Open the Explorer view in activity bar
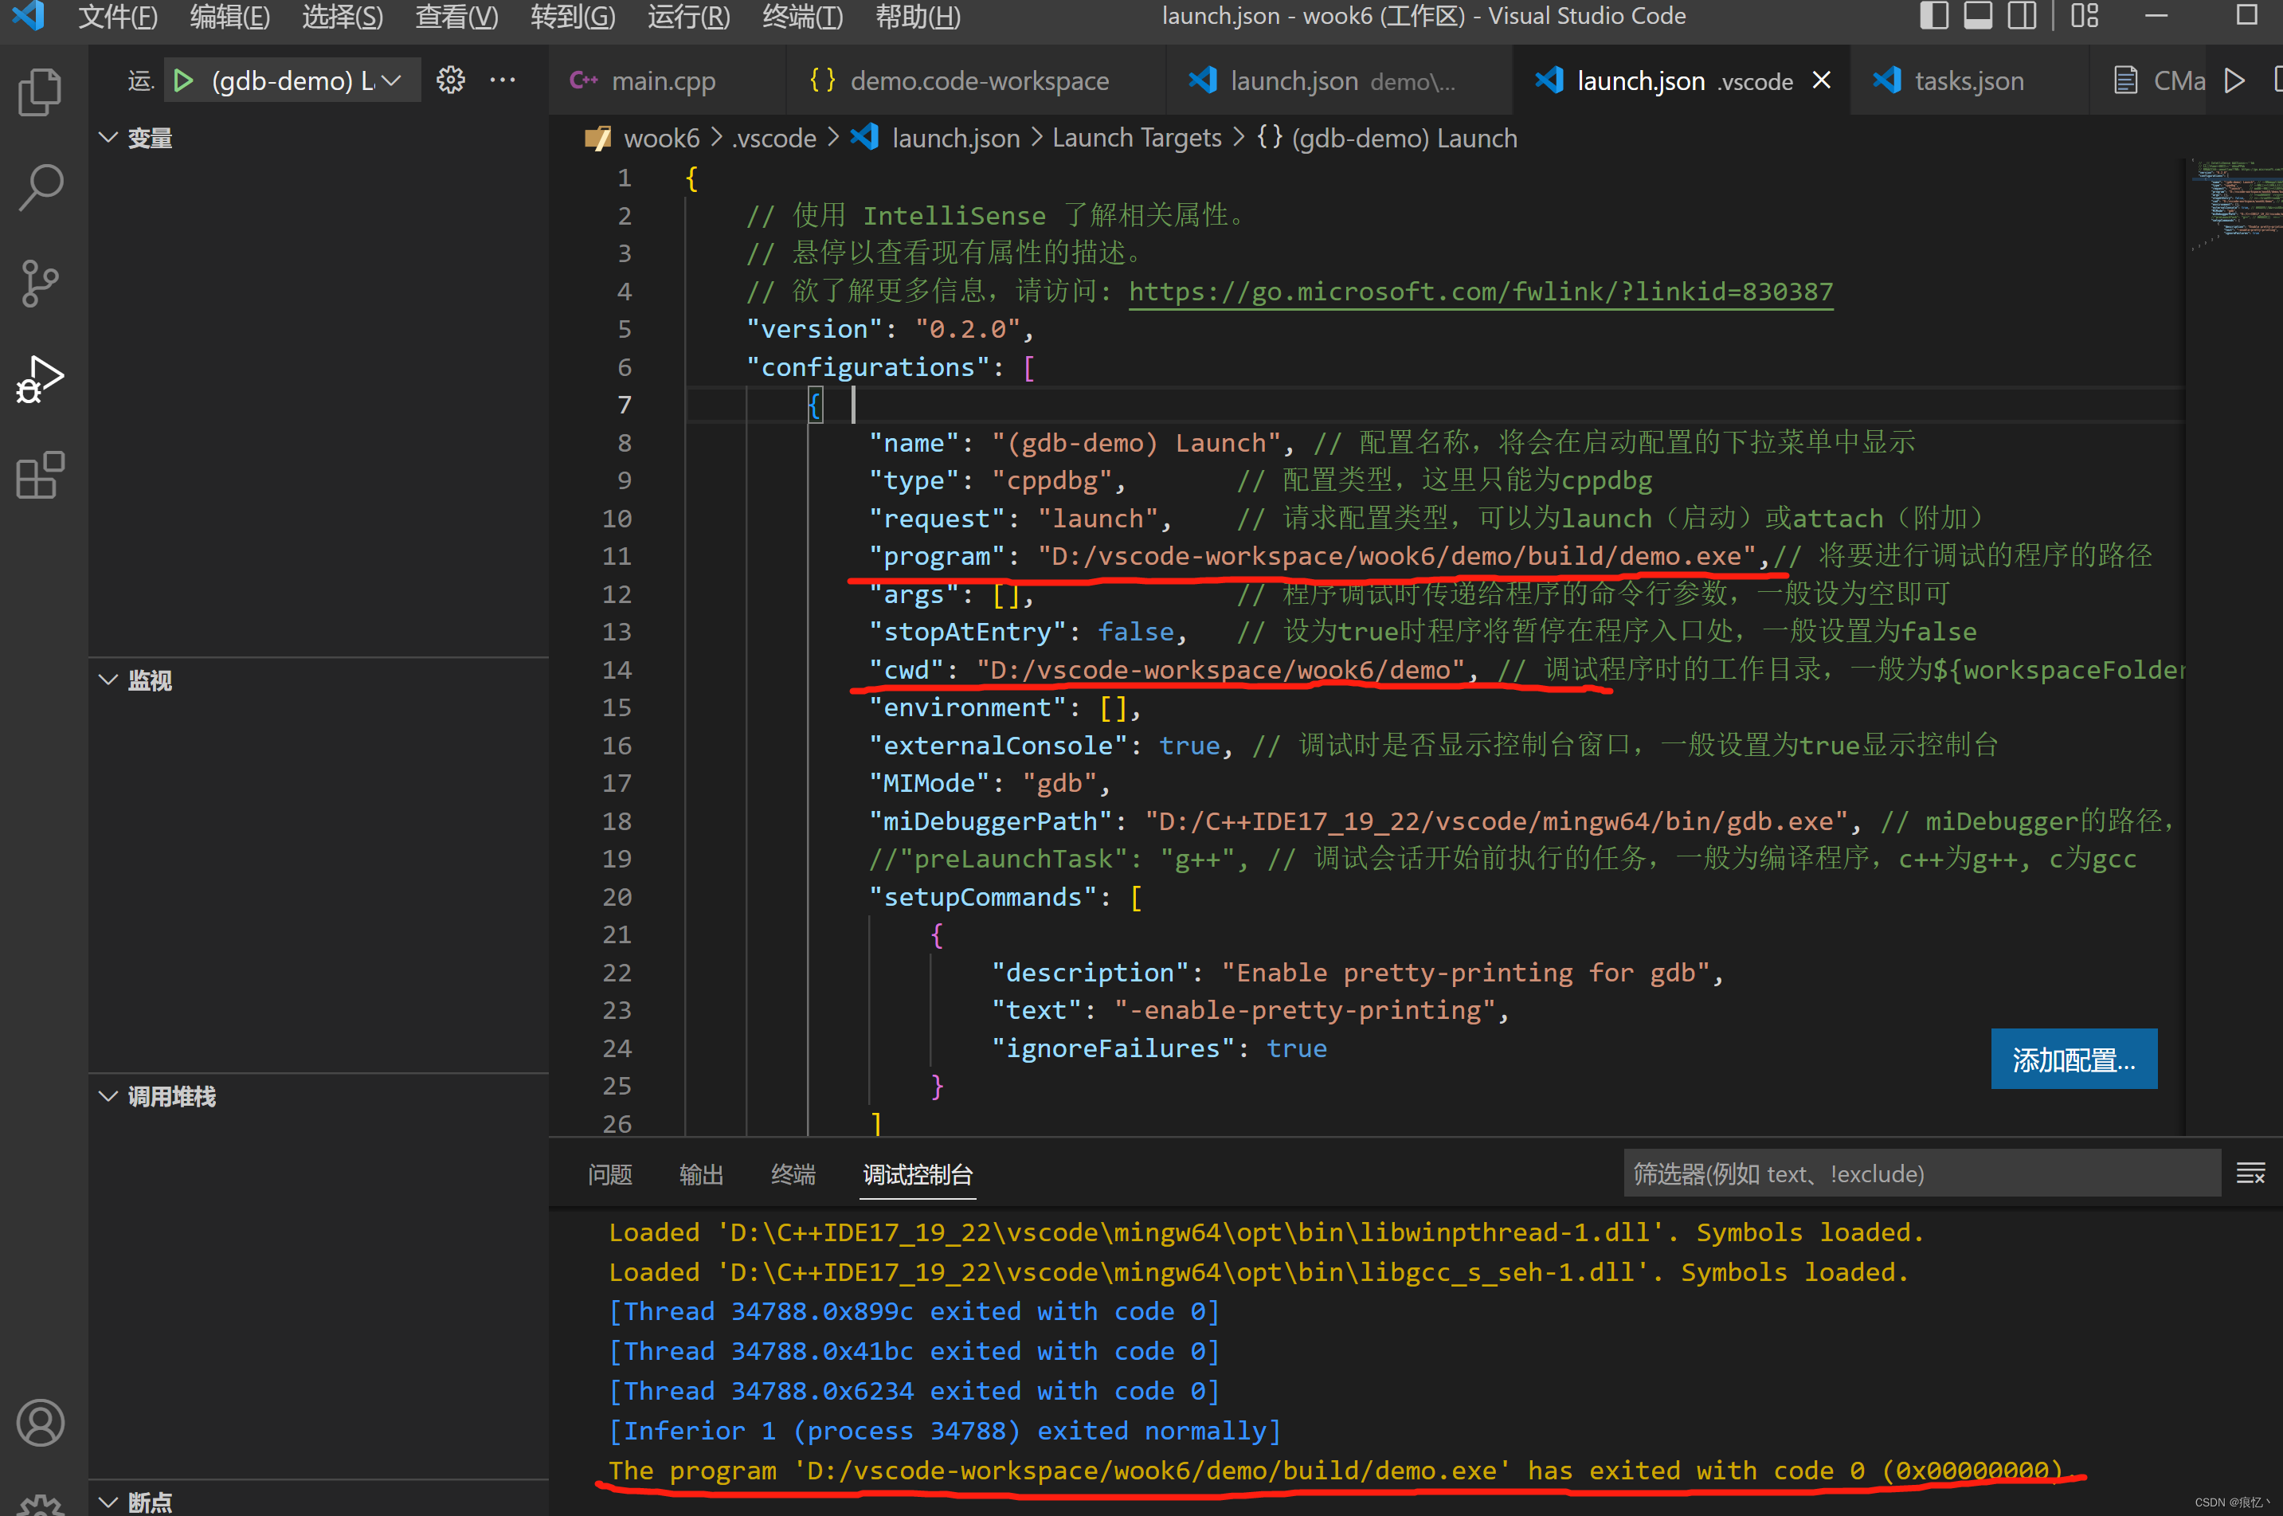This screenshot has height=1516, width=2283. coord(41,93)
